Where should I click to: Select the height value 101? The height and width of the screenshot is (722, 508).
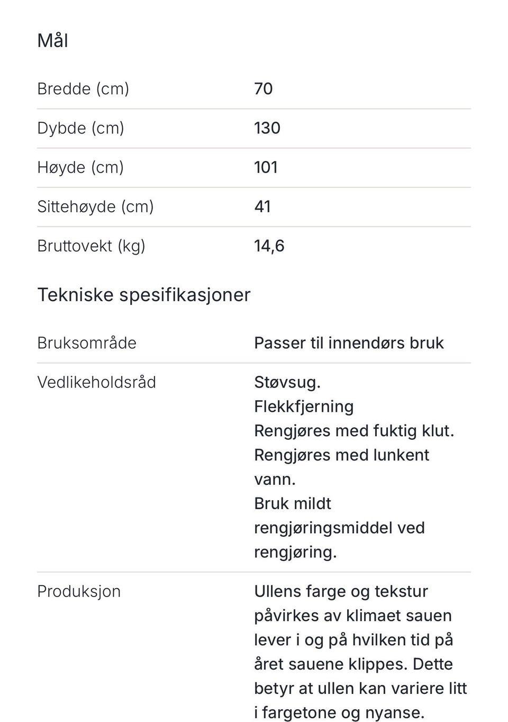coord(266,167)
